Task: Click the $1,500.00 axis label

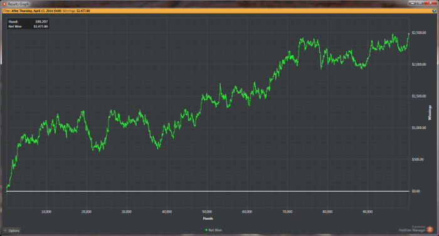Action: [x=419, y=96]
